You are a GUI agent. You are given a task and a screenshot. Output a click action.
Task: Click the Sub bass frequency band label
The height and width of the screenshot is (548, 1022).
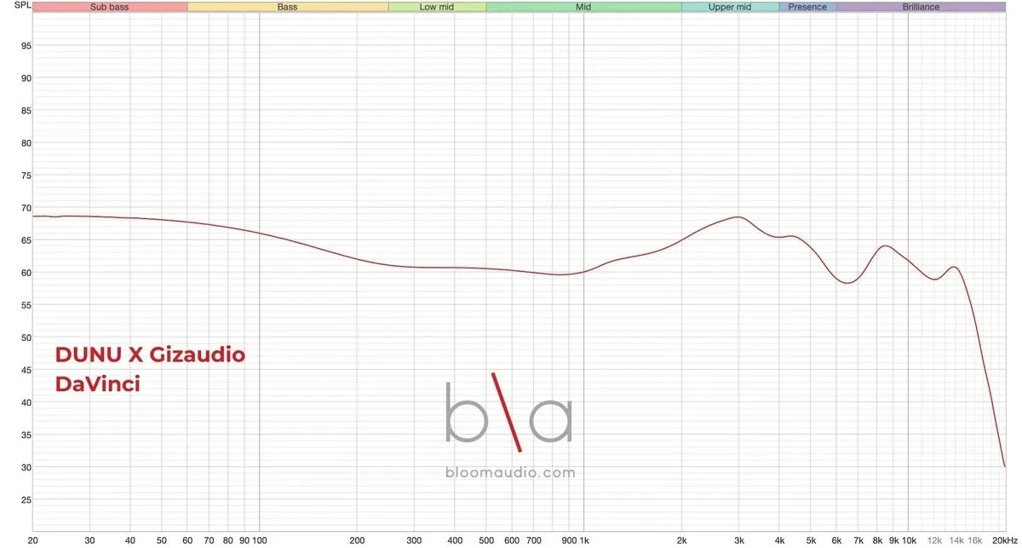(109, 7)
